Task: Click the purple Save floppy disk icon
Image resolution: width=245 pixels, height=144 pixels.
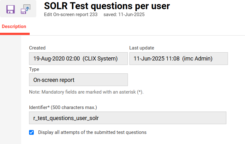Action: pos(10,9)
